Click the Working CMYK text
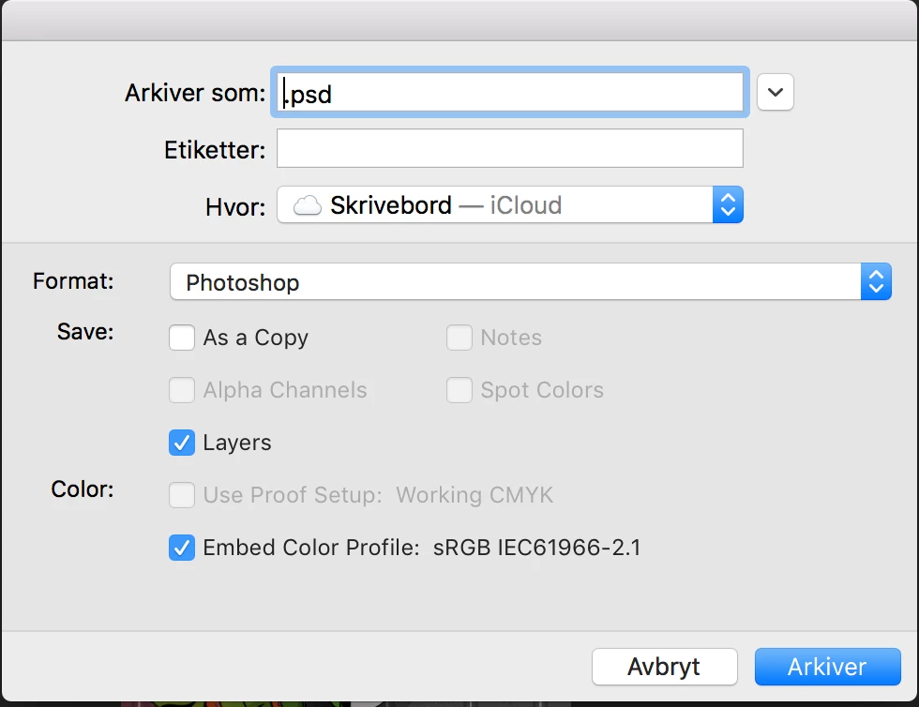The height and width of the screenshot is (707, 919). (x=475, y=495)
